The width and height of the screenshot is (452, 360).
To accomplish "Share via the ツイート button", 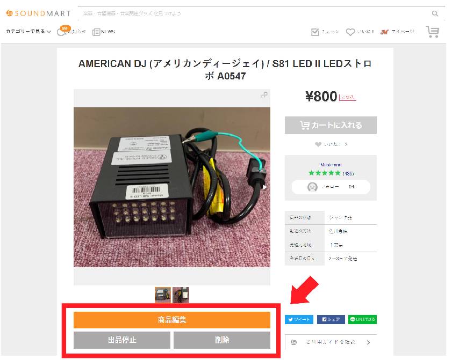I will click(299, 319).
